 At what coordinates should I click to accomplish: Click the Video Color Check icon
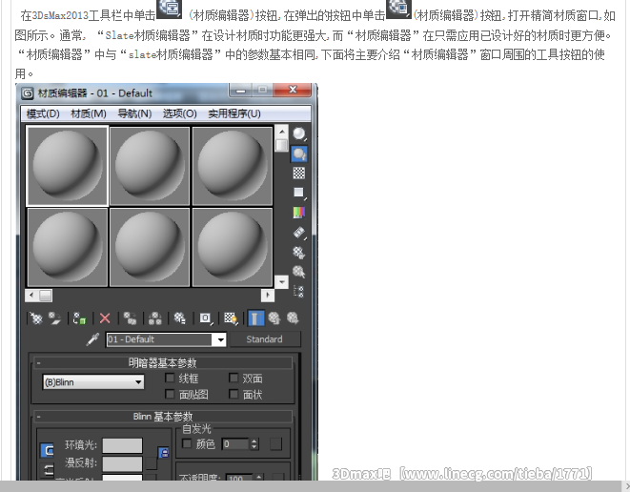(x=299, y=213)
